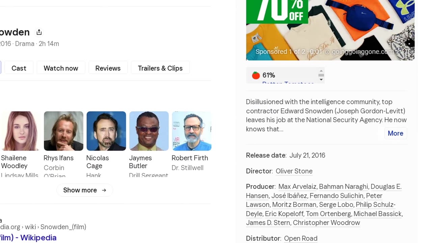Expand description with the More button
The image size is (432, 243).
point(396,133)
